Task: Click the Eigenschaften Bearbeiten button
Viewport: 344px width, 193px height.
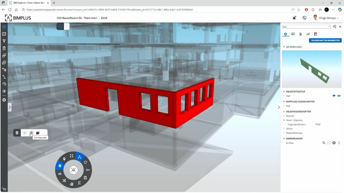Action: [325, 40]
